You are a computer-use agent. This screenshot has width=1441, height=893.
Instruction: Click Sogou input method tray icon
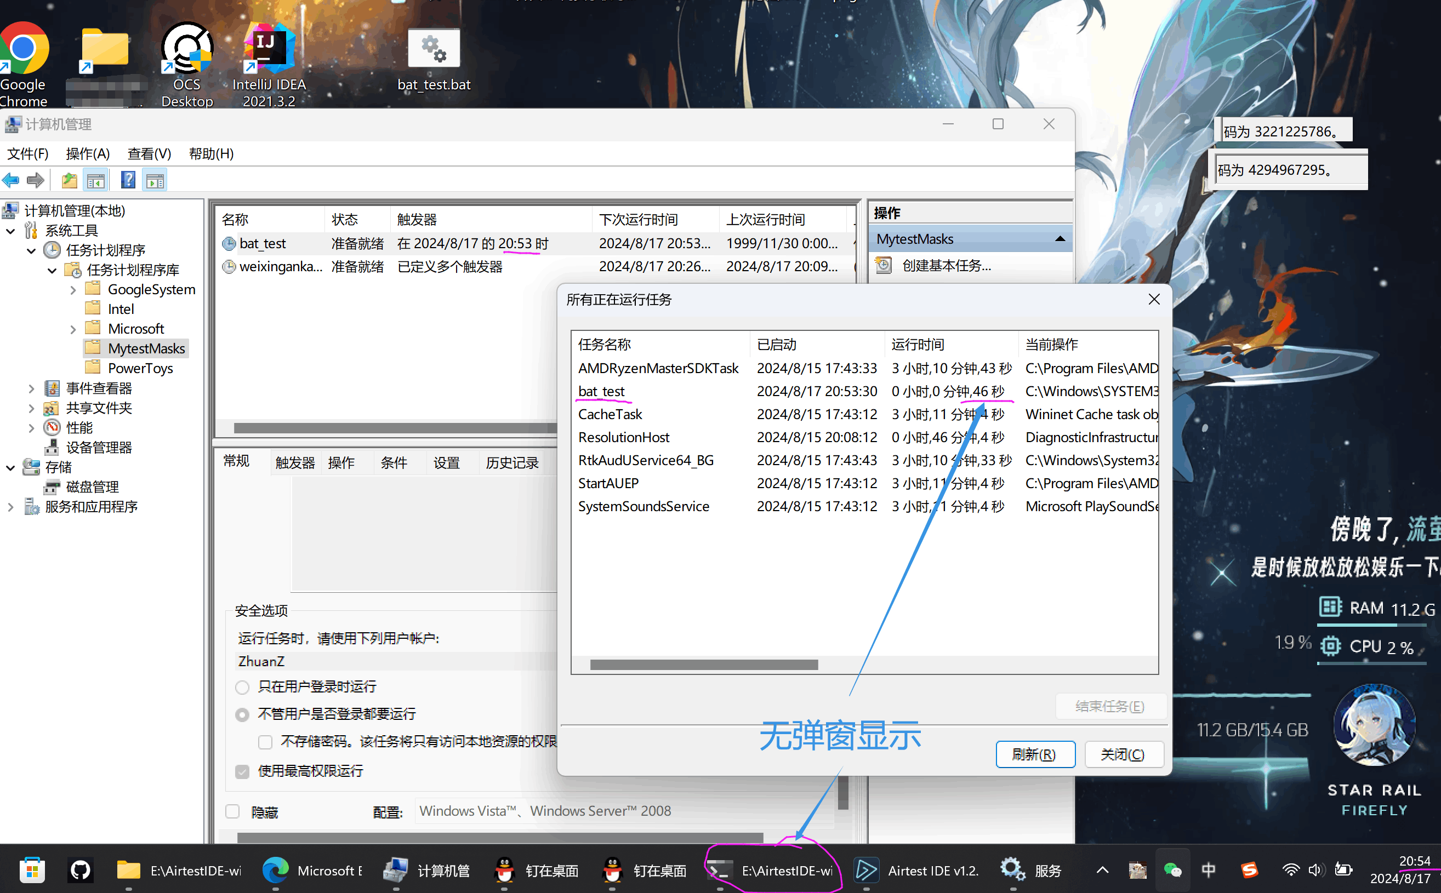[x=1249, y=870]
